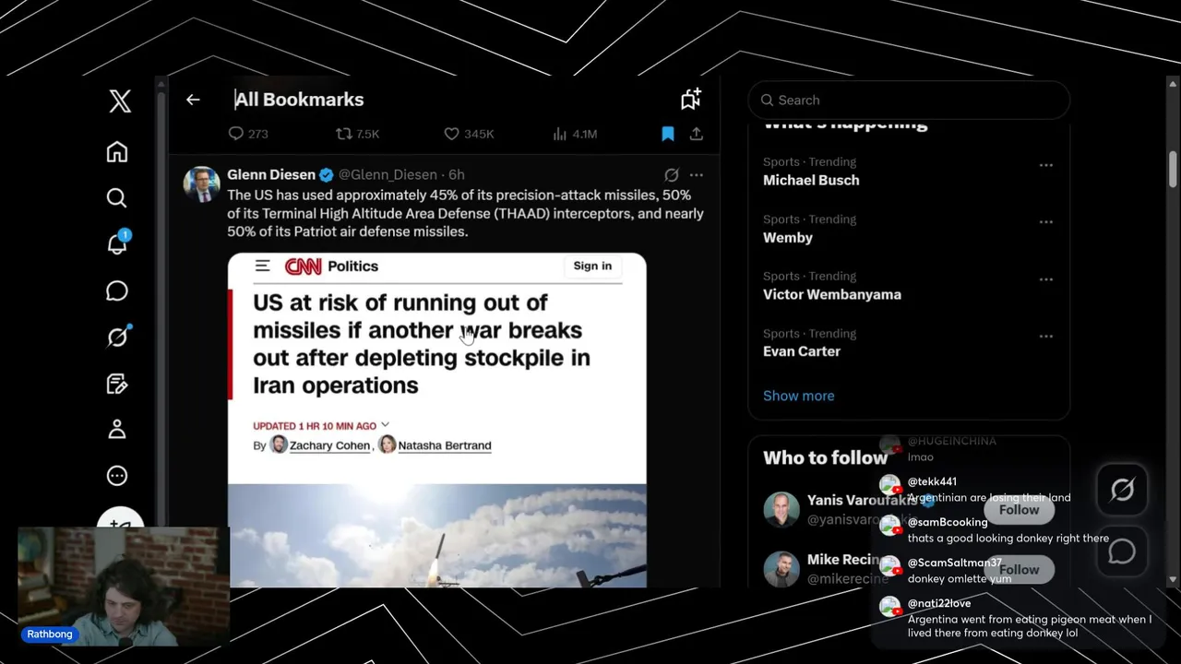The image size is (1181, 664).
Task: Open Yanis Varoufakis avatar
Action: tap(781, 510)
